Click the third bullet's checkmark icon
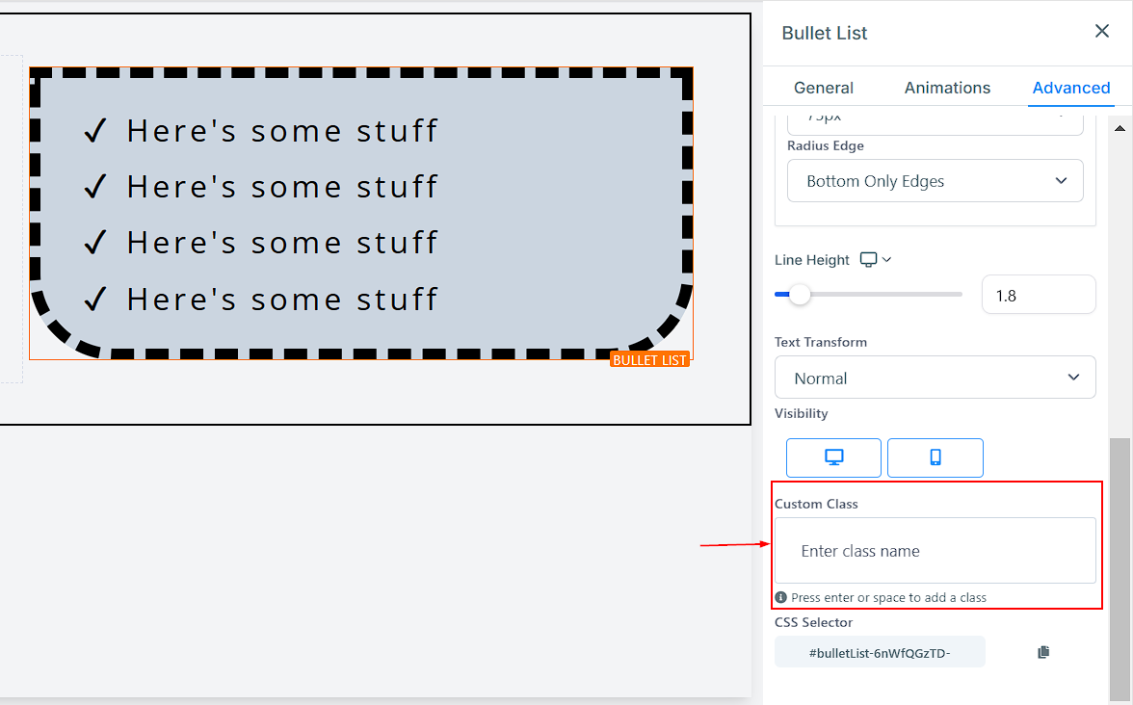Screen dimensions: 1133x705 [x=94, y=243]
